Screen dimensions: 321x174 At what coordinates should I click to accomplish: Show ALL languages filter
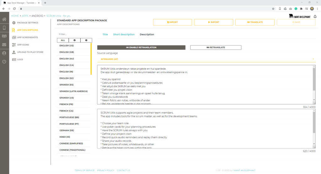(x=63, y=40)
